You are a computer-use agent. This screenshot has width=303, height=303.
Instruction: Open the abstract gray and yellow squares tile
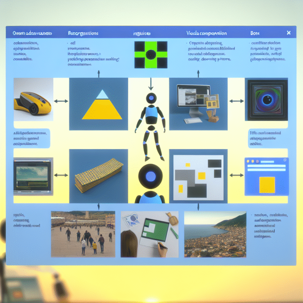pyautogui.click(x=198, y=176)
